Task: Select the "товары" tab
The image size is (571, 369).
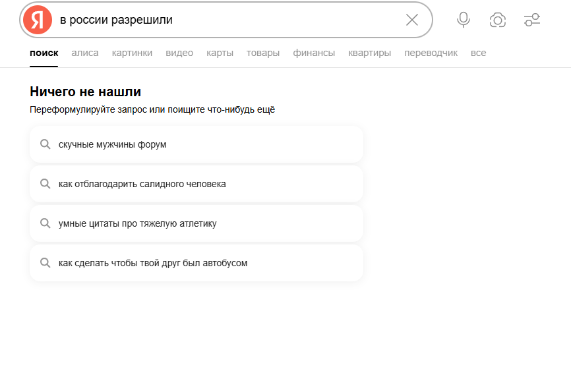Action: pyautogui.click(x=263, y=53)
